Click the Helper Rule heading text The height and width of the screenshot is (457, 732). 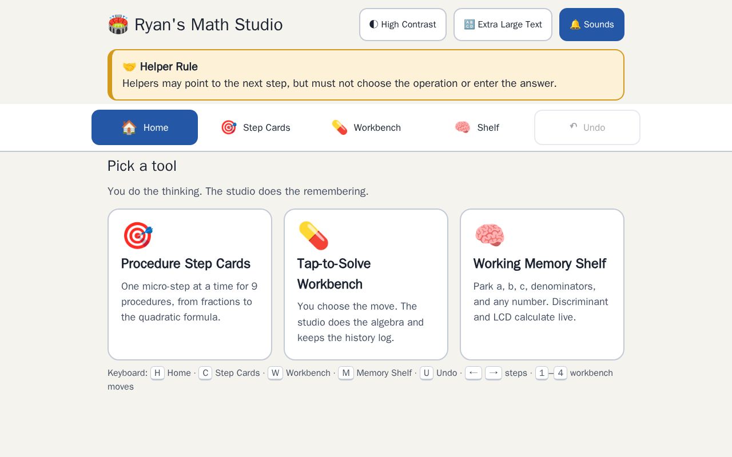click(x=169, y=67)
